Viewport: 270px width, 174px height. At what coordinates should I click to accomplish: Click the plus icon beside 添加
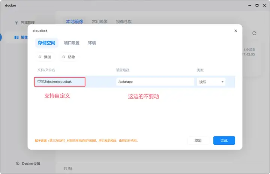point(40,57)
